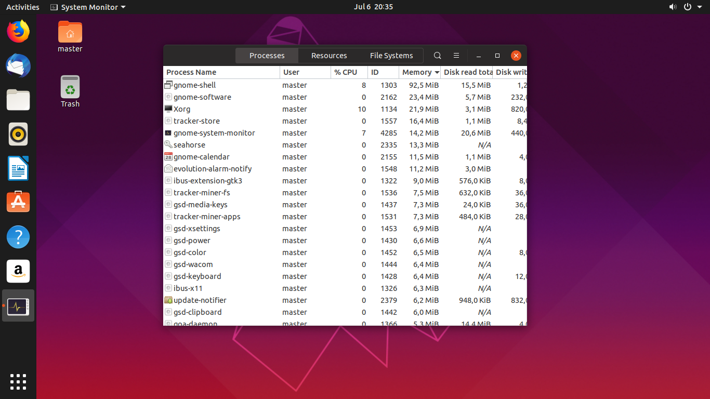Click the volume icon in top bar

click(x=673, y=7)
